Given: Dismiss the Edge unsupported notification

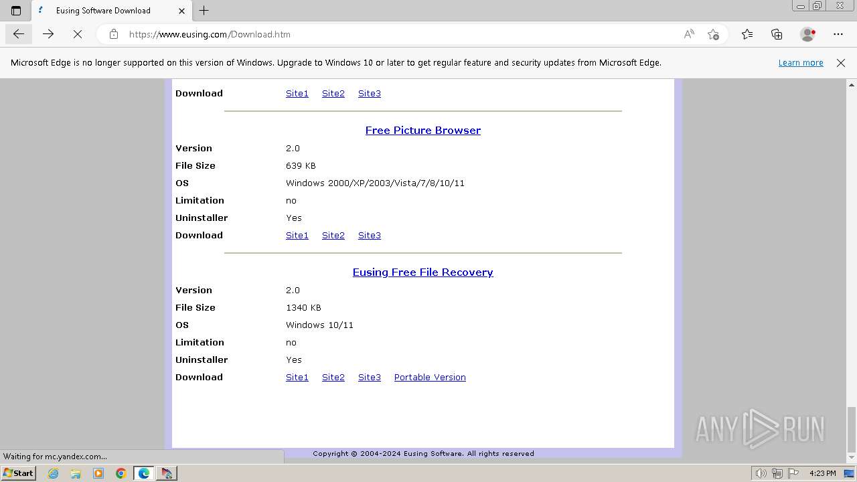Looking at the screenshot, I should [x=841, y=63].
